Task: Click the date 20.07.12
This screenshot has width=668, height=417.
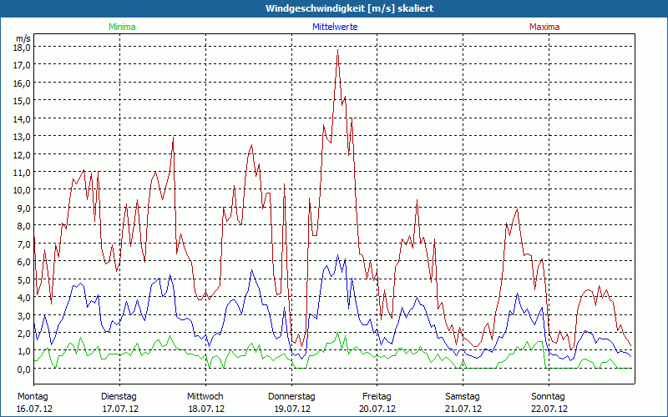Action: tap(377, 409)
